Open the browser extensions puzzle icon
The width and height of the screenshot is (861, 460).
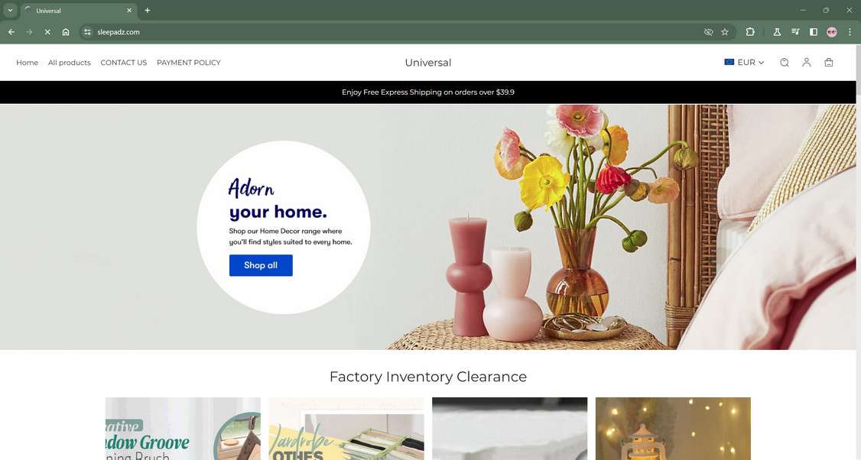click(750, 32)
